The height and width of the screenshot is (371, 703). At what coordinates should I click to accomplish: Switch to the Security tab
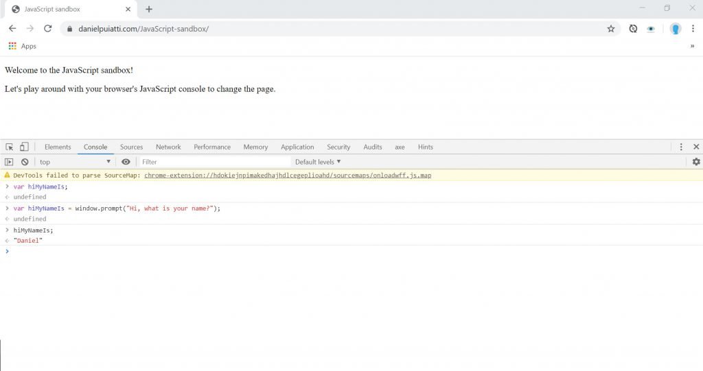[x=338, y=147]
